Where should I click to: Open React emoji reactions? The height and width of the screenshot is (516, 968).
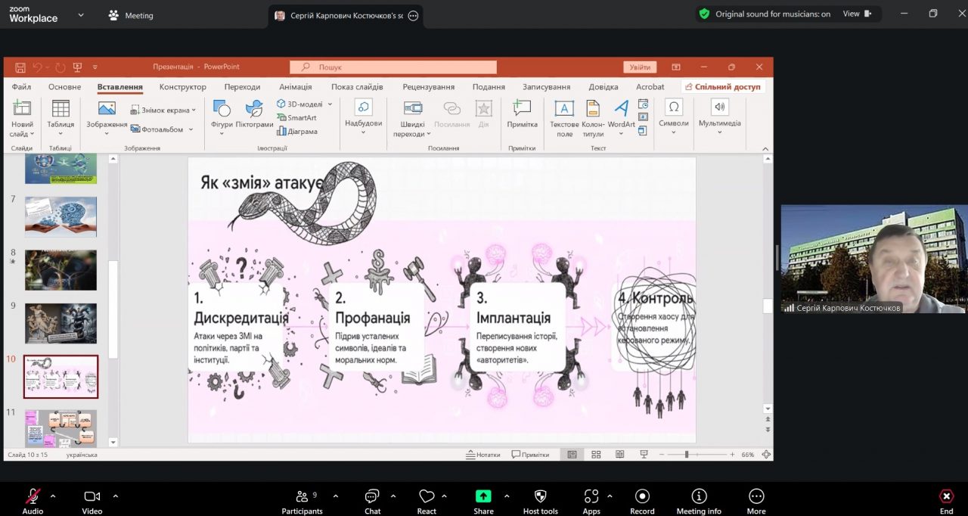tap(427, 497)
